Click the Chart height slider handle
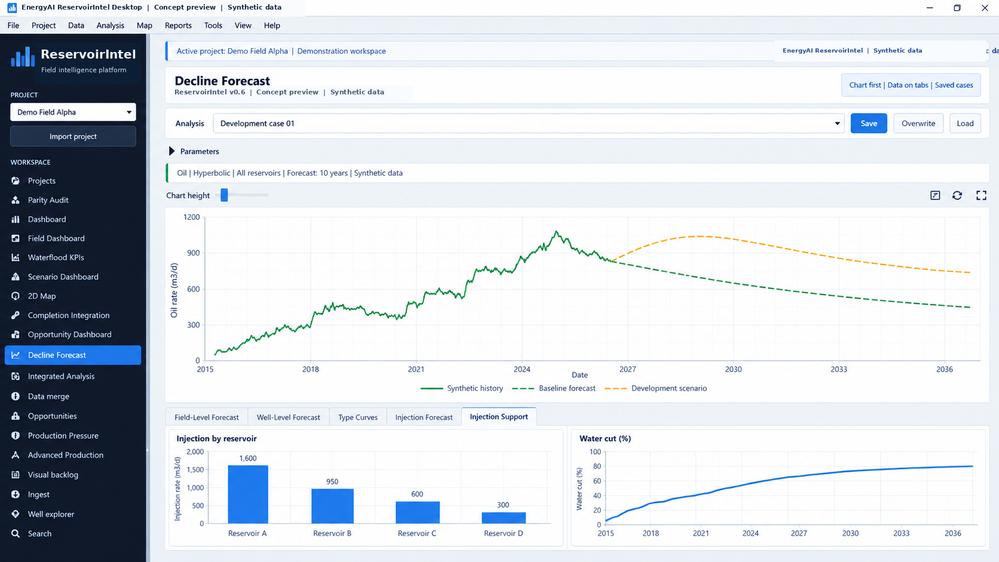 pyautogui.click(x=224, y=195)
